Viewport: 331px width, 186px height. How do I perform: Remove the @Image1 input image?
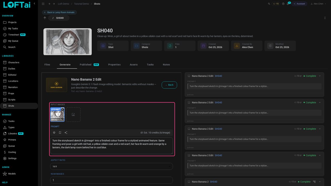tap(62, 110)
